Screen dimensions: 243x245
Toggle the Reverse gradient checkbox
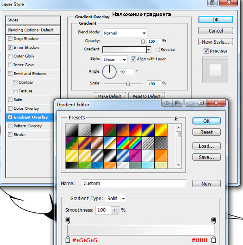click(x=157, y=50)
